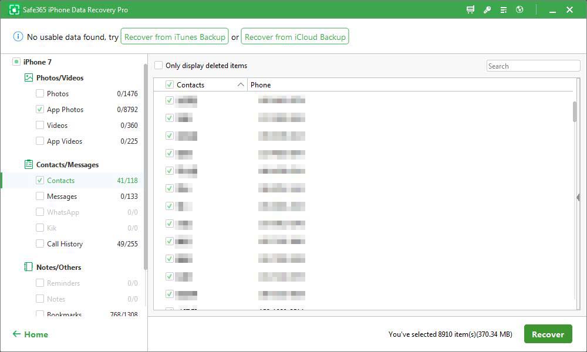Click the Photos/Videos category icon
This screenshot has width=587, height=352.
(x=28, y=78)
